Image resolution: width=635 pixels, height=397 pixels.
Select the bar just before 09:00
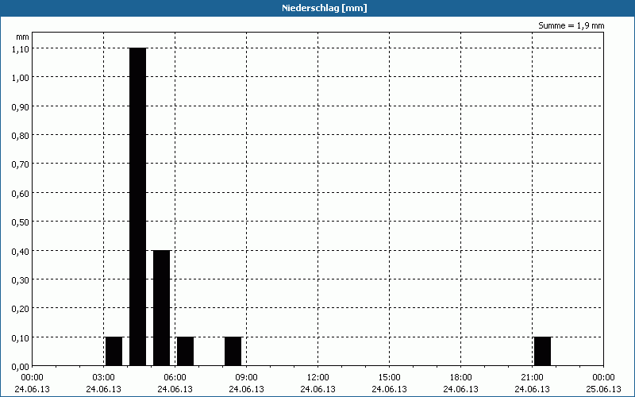pyautogui.click(x=233, y=351)
